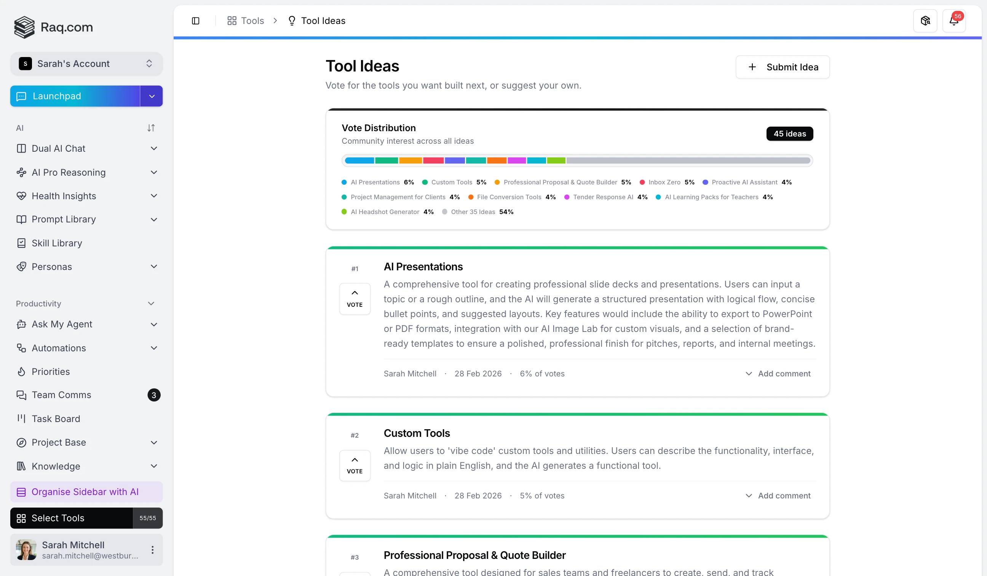Open Team Comms menu item
The width and height of the screenshot is (987, 576).
tap(61, 395)
